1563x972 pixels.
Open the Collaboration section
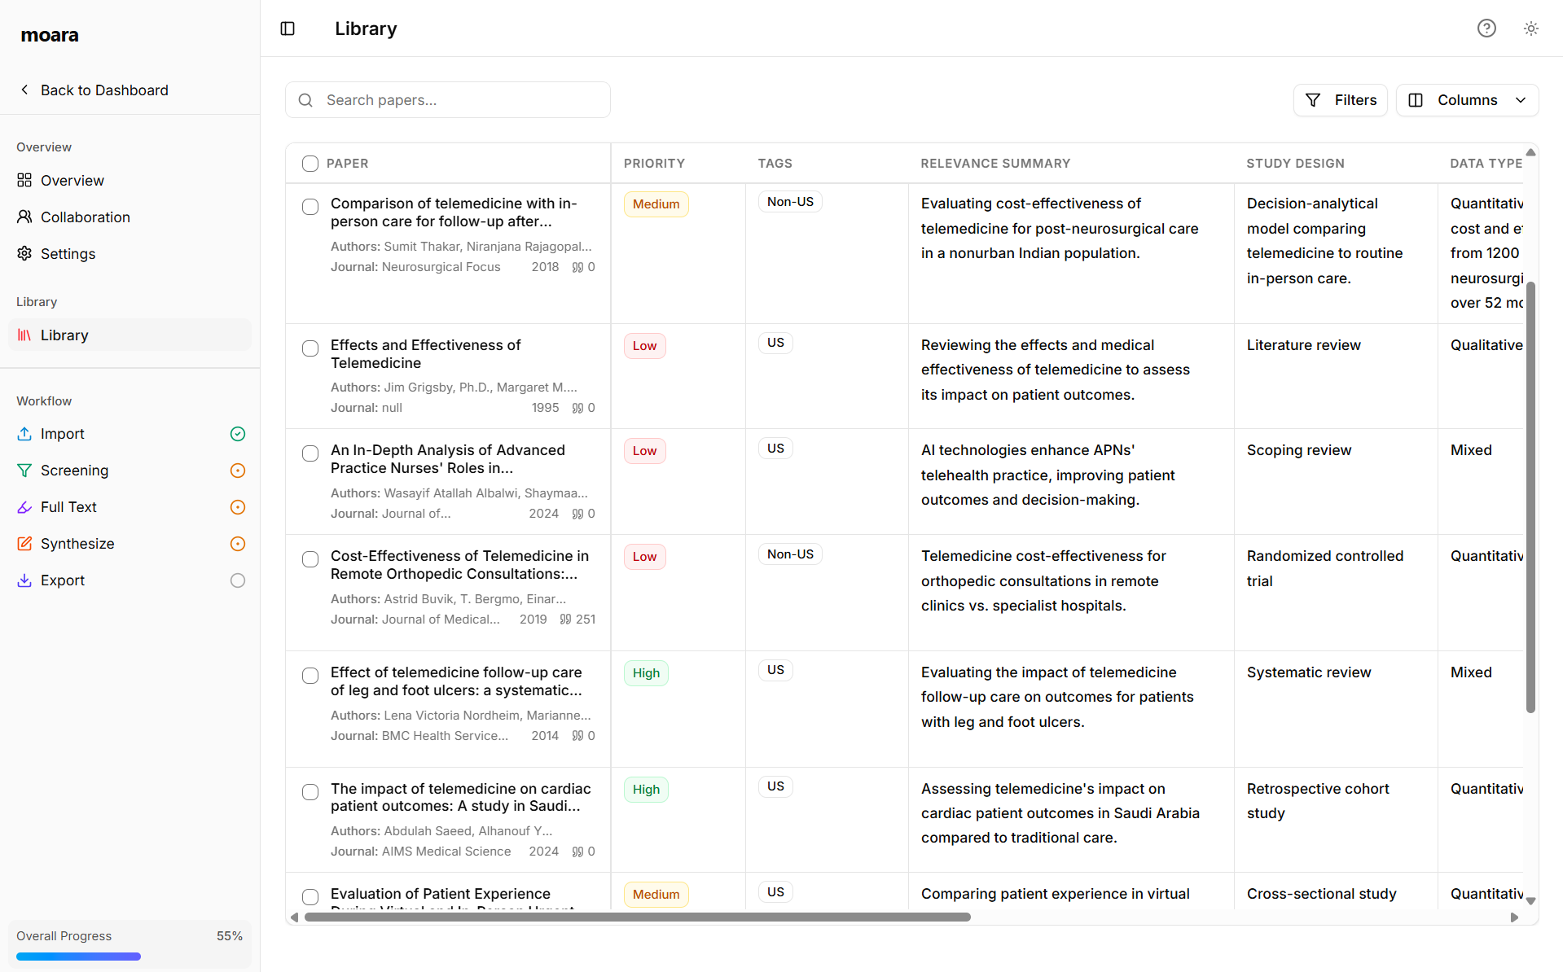click(85, 217)
